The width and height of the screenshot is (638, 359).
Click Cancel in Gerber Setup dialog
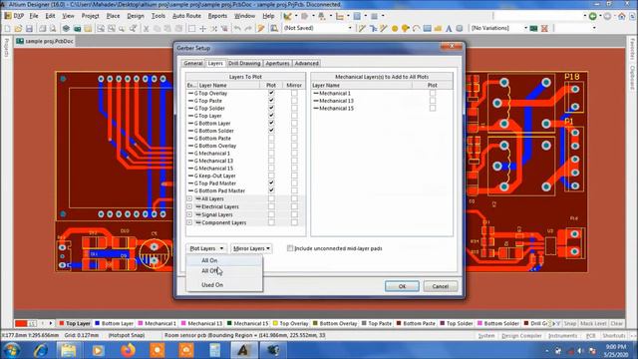(x=441, y=286)
